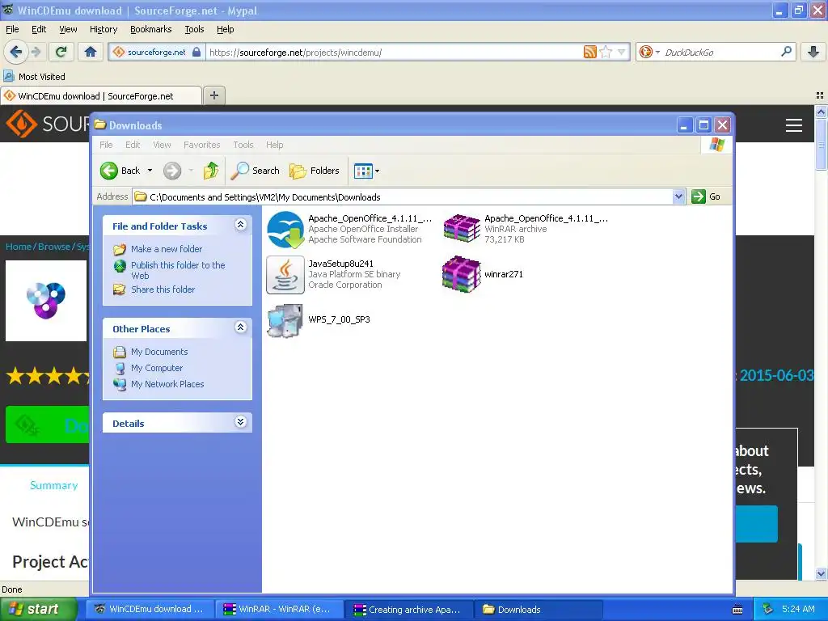Screen dimensions: 828x621
Task: Open the Views icon in Explorer toolbar
Action: [363, 171]
